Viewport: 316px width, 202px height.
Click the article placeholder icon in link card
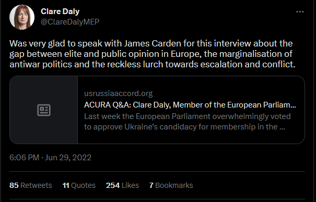tap(44, 110)
